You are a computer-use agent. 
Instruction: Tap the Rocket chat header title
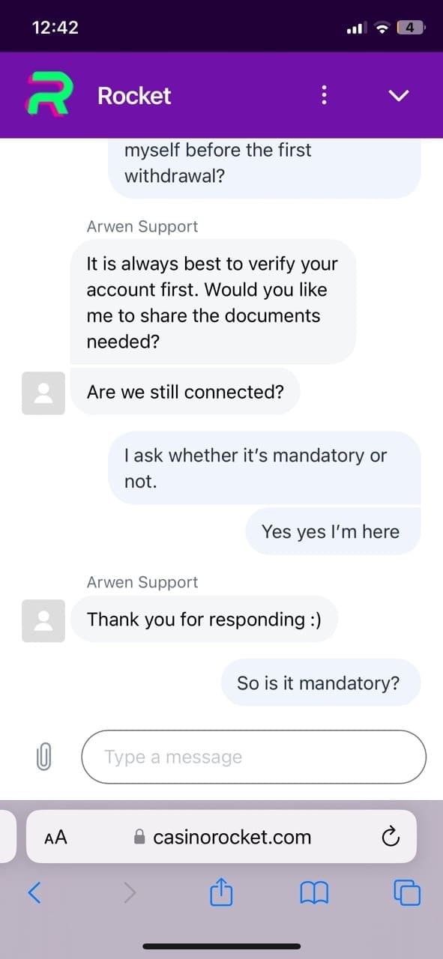(x=134, y=95)
